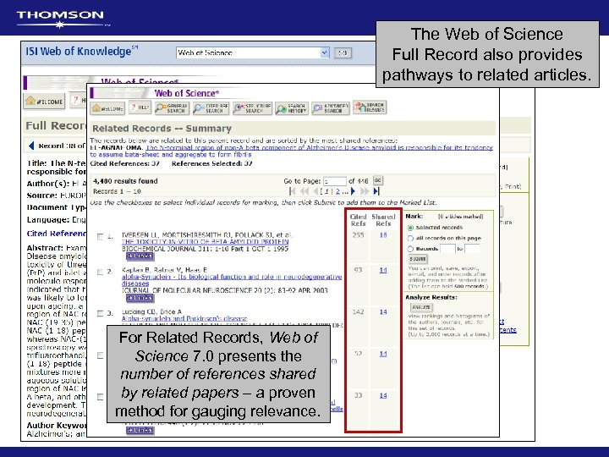
Task: Open shared refs count 14 for Lucking record
Action: [x=383, y=312]
